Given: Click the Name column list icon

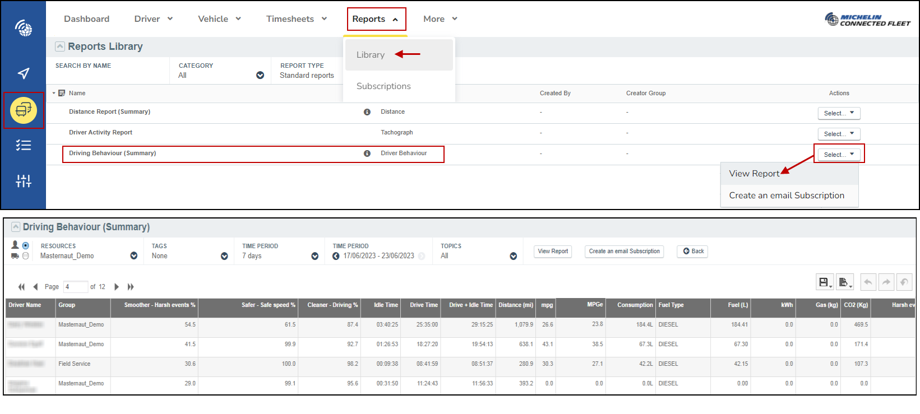Looking at the screenshot, I should pyautogui.click(x=62, y=93).
